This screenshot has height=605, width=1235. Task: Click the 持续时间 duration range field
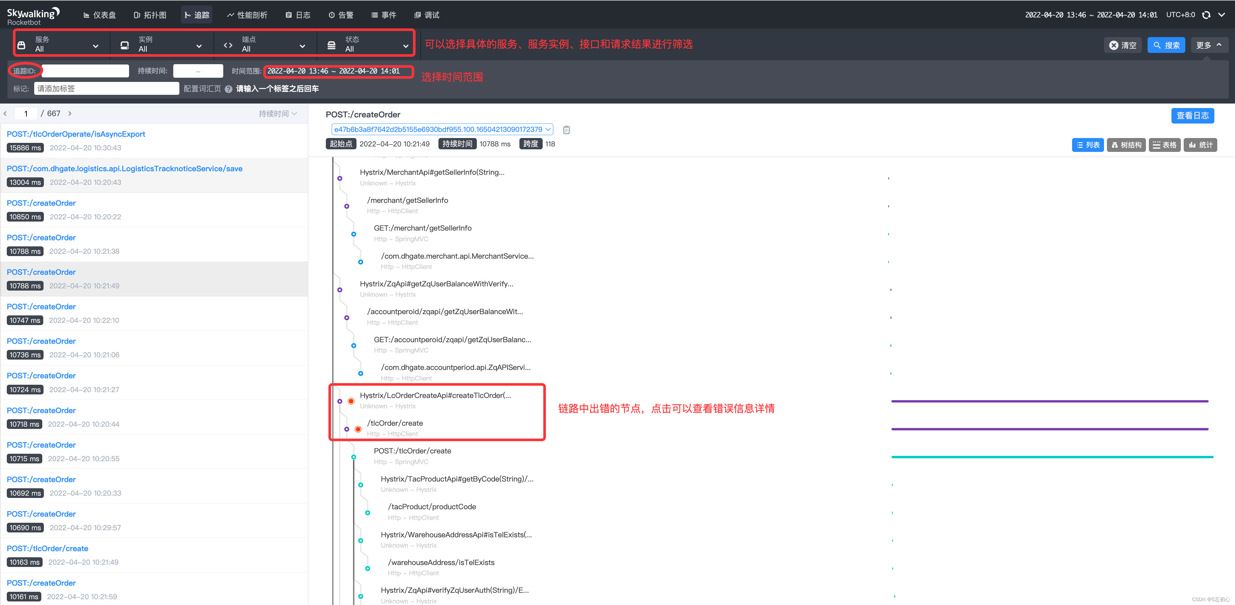(x=198, y=71)
